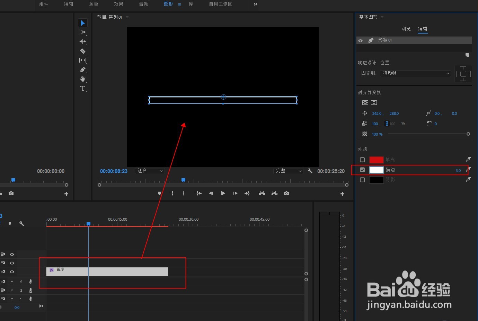Click Mark Out button
Screen dimensions: 478x321
coord(183,193)
